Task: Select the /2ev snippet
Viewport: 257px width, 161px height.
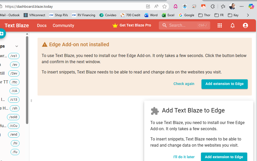Action: click(14, 73)
